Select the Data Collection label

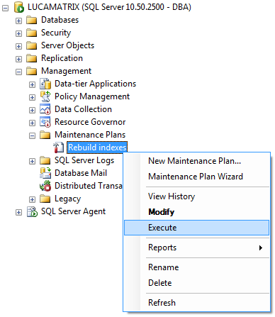coord(83,109)
